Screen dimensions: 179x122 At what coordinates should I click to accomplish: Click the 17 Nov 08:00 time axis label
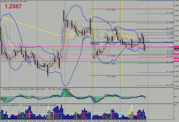tap(106, 121)
